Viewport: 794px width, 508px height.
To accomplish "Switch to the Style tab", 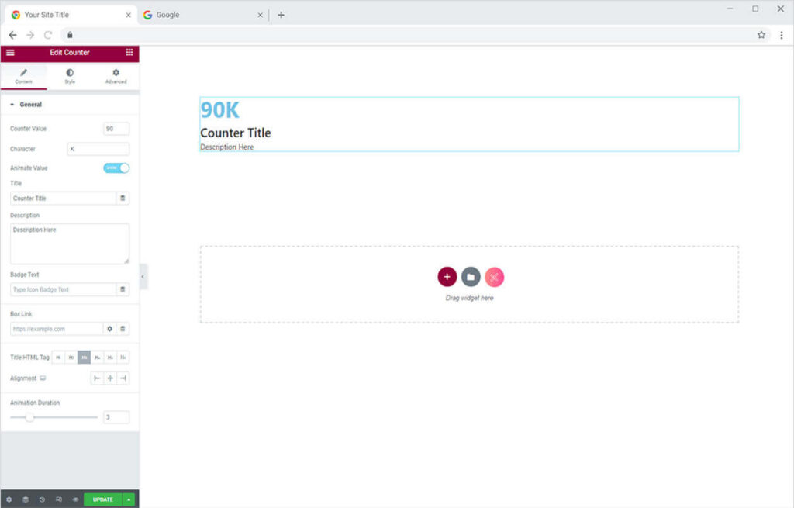I will point(70,76).
